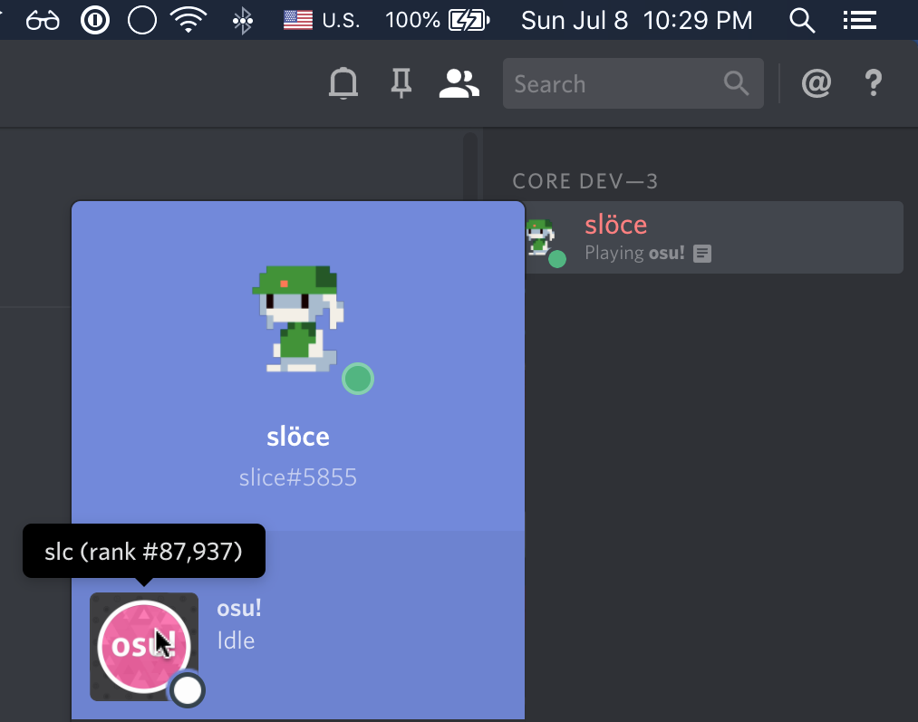Open the Wi-Fi menu bar icon
918x722 pixels.
coord(188,21)
